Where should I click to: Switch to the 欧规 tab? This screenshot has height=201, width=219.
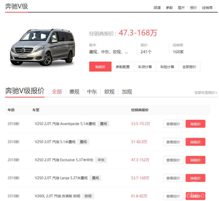pyautogui.click(x=109, y=92)
